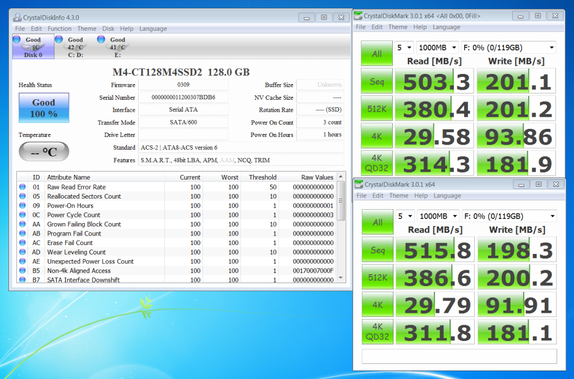Click the empty comment field in bottom CrystalDiskMark
574x379 pixels.
tap(459, 357)
